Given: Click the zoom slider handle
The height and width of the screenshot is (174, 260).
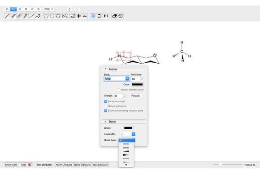Looking at the screenshot, I should (x=220, y=165).
